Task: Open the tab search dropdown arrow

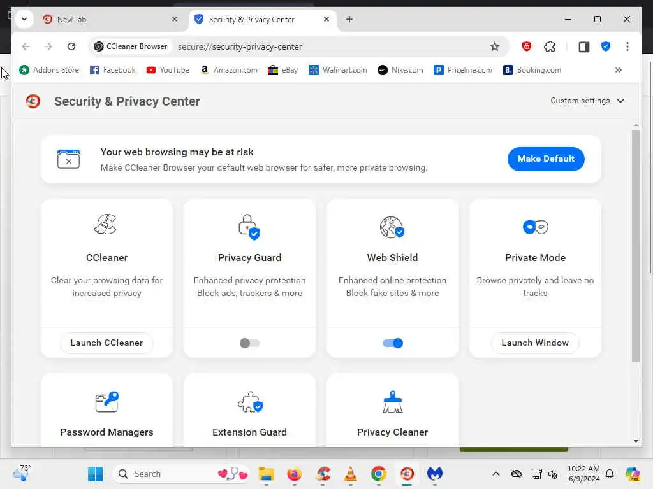Action: point(24,19)
